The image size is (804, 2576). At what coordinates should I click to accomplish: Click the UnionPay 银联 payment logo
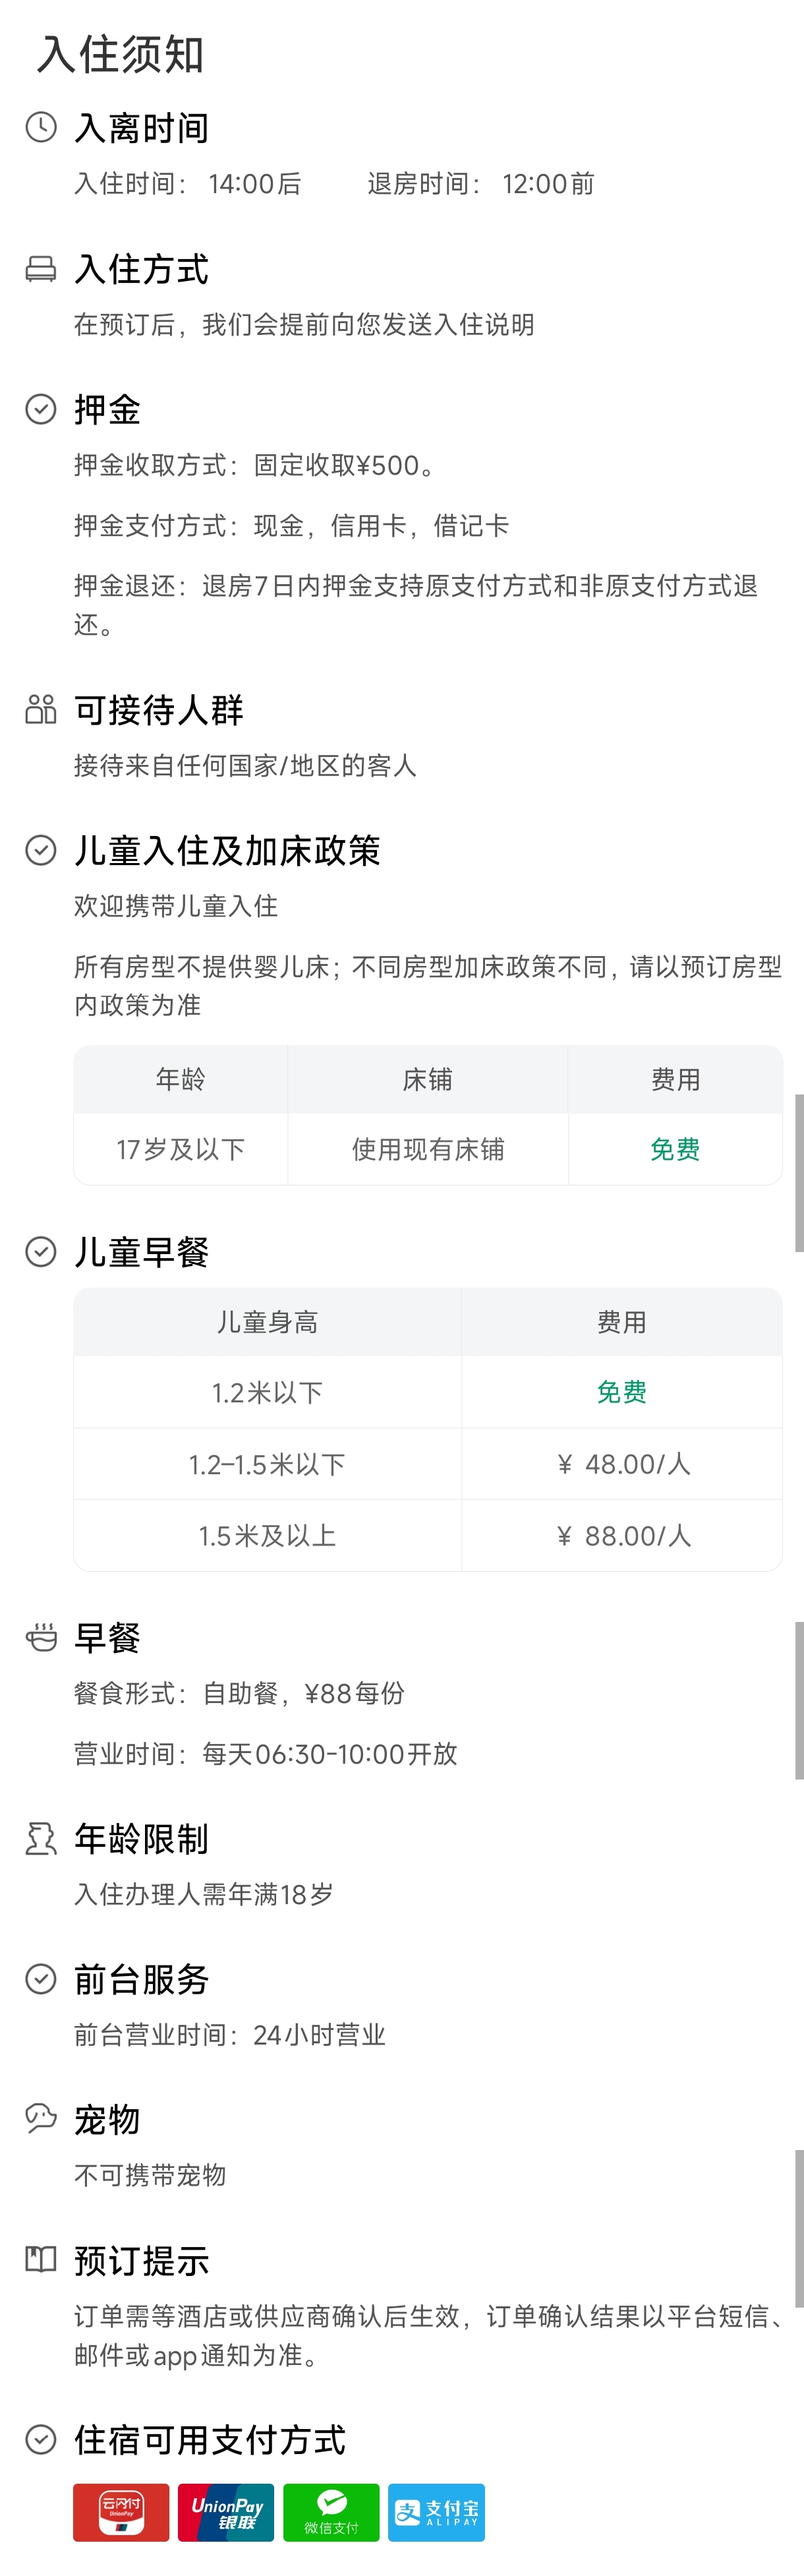tap(226, 2512)
